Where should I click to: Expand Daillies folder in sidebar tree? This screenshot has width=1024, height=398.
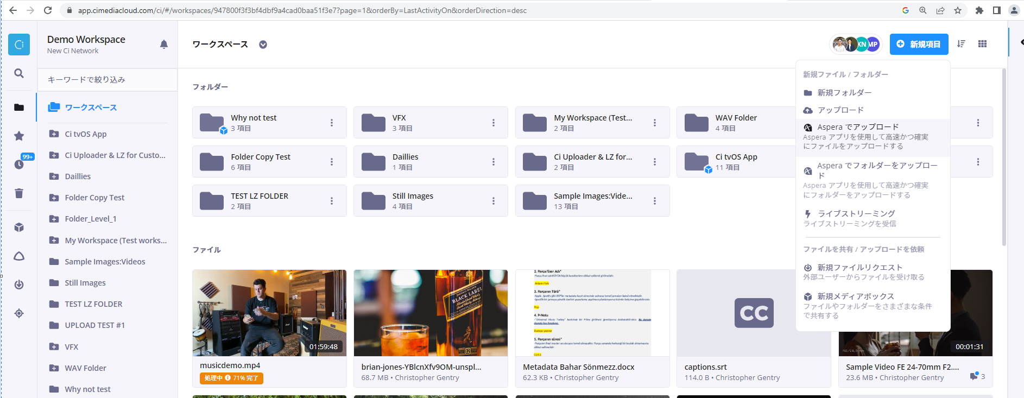(x=54, y=176)
